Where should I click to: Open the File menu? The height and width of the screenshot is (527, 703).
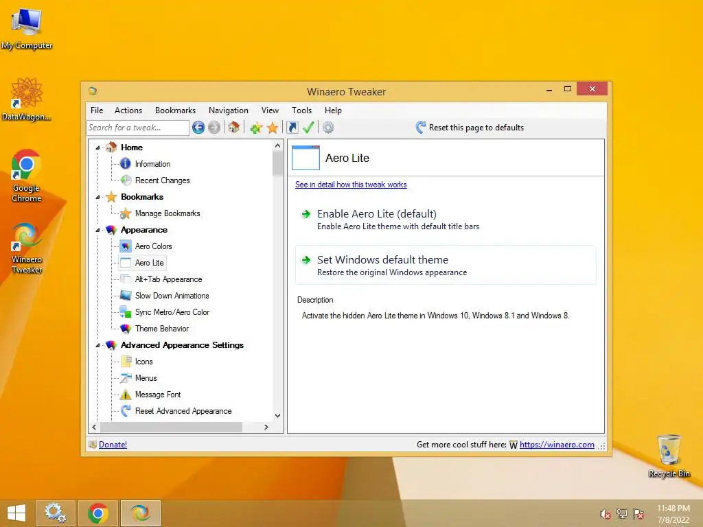pyautogui.click(x=96, y=110)
